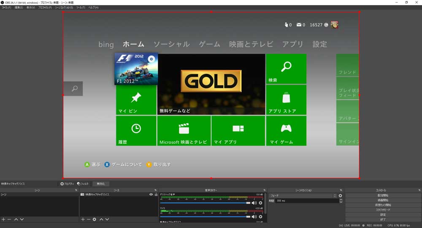Toggle スタジオモード in the controls
This screenshot has height=228, width=422.
pyautogui.click(x=383, y=210)
